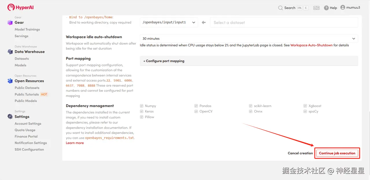370x180 pixels.
Task: Open the 30 minutes auto-shutdown dropdown
Action: (x=249, y=39)
